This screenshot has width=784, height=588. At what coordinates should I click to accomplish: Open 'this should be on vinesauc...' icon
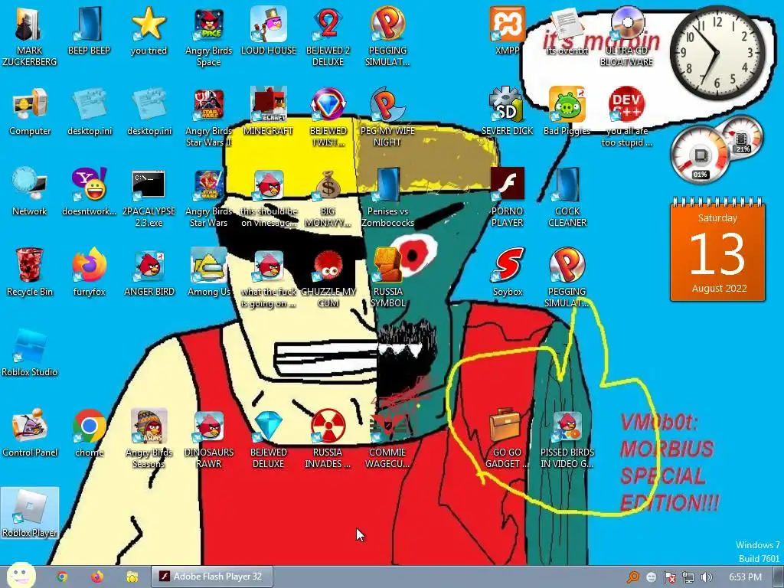269,197
